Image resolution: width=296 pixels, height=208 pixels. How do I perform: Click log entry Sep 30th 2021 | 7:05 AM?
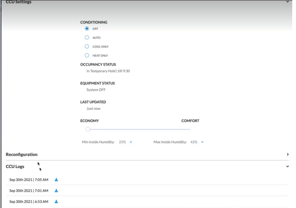(29, 180)
